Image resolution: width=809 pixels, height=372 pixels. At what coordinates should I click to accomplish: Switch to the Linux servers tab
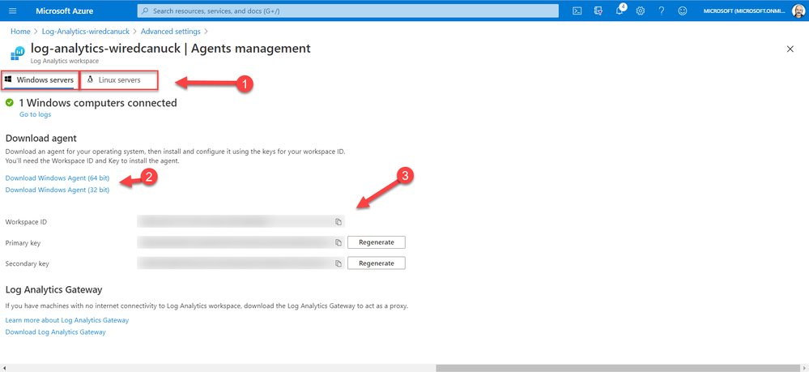coord(119,80)
